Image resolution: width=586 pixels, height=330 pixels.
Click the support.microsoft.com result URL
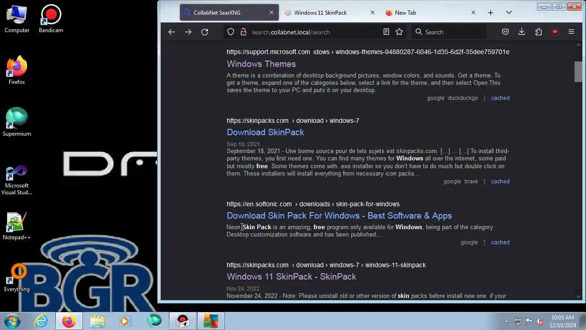tap(368, 52)
